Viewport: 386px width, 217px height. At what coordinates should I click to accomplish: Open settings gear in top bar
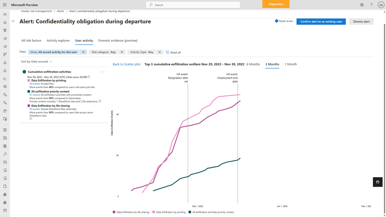coord(362,5)
